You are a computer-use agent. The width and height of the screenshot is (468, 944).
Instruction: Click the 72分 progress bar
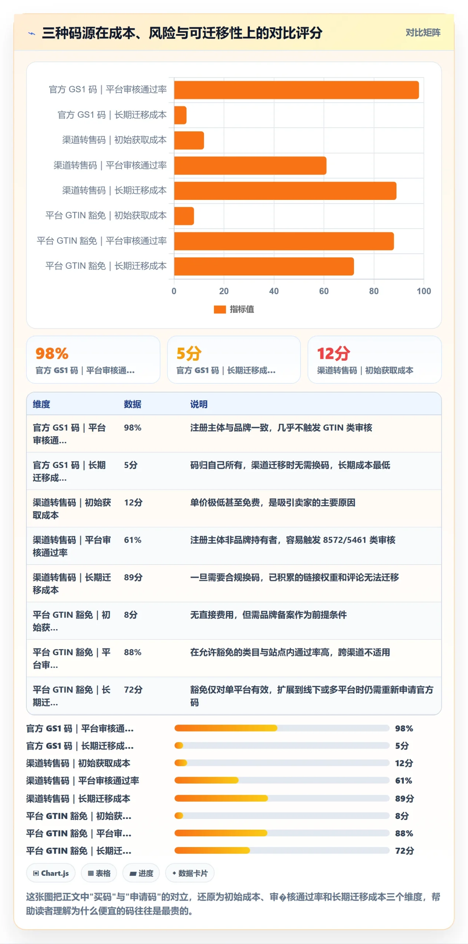click(282, 851)
